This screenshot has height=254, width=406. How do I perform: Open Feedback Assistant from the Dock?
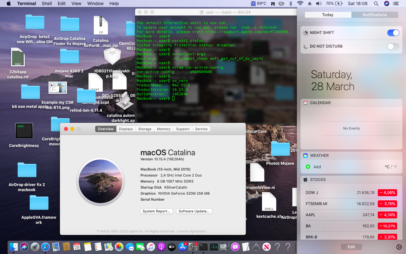235,247
